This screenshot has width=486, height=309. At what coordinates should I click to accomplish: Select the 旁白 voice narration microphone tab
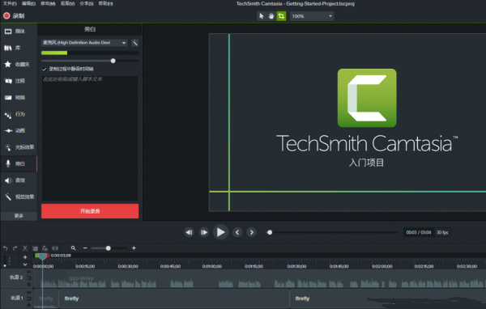pyautogui.click(x=19, y=163)
